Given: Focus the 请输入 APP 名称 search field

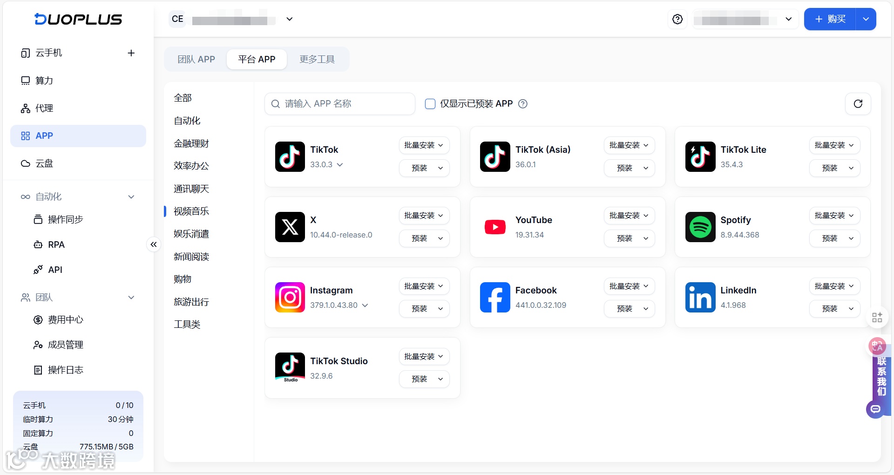Looking at the screenshot, I should tap(340, 104).
